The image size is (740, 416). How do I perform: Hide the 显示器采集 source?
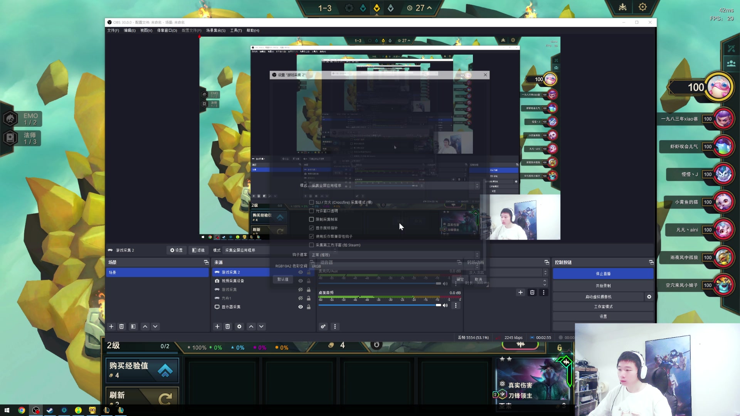tap(301, 307)
